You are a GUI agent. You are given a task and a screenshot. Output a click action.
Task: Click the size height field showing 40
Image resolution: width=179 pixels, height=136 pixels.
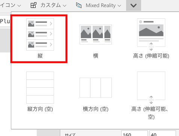162,133
